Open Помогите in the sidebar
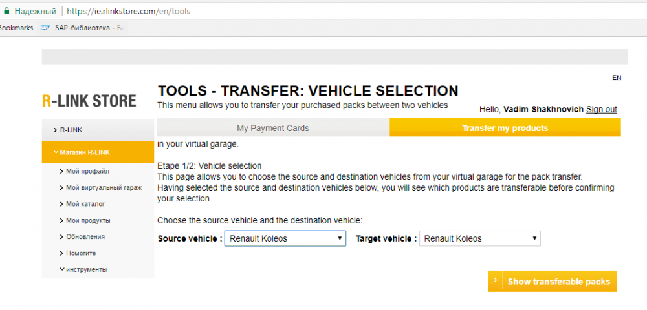 pyautogui.click(x=81, y=253)
